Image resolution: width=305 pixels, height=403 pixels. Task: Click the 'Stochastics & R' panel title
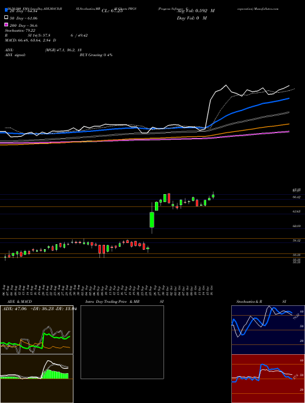[249, 302]
